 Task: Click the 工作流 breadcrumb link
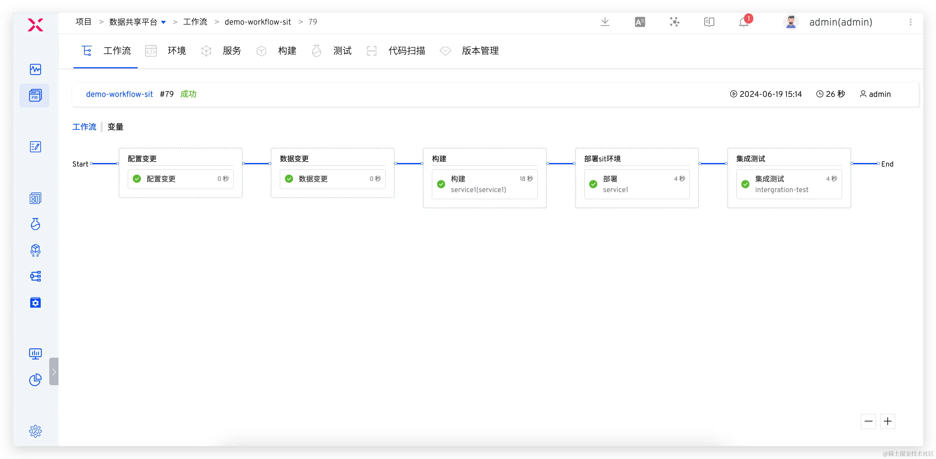[195, 22]
